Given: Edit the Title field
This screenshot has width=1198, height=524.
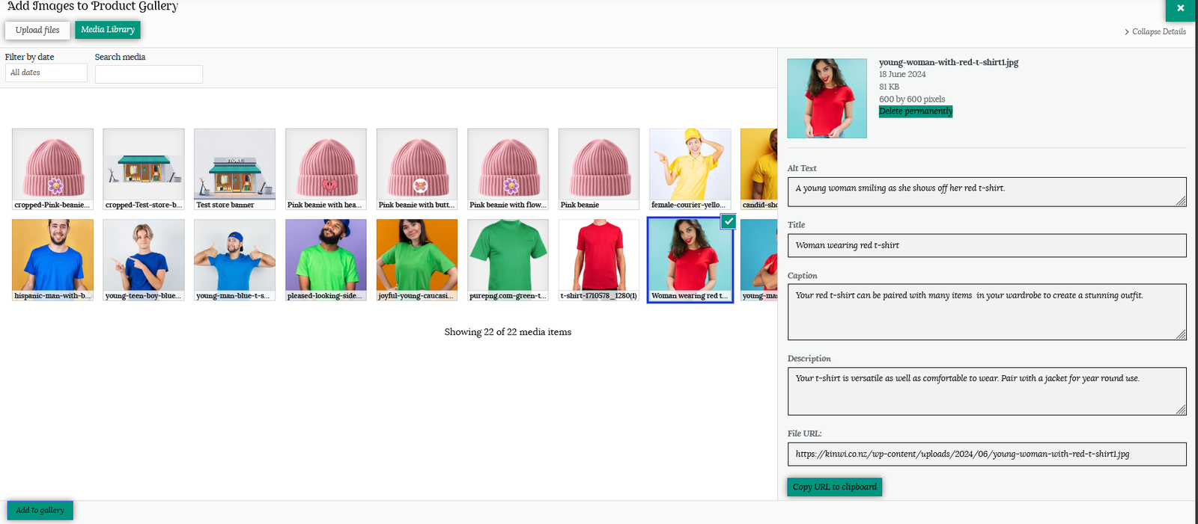Looking at the screenshot, I should click(x=987, y=245).
